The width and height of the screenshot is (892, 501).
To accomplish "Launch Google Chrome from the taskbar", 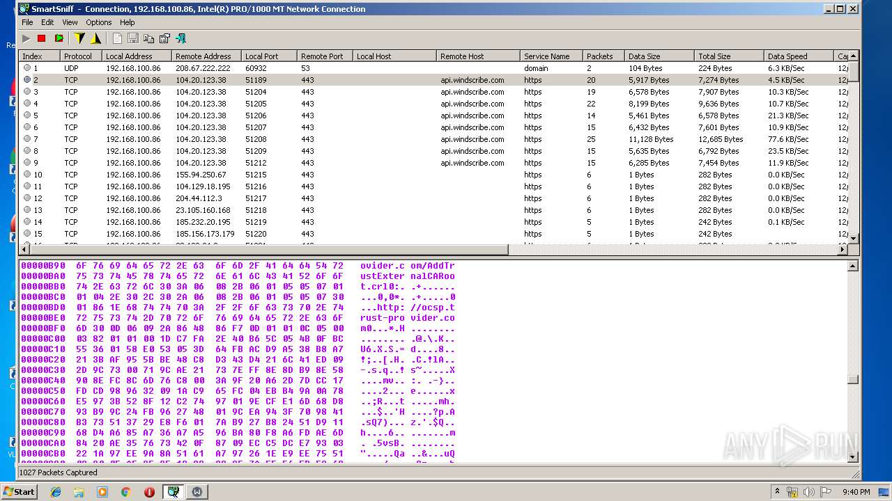I will pyautogui.click(x=125, y=492).
